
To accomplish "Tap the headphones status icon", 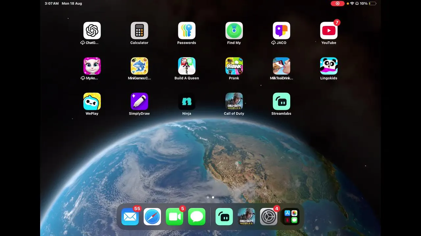I will 357,3.
